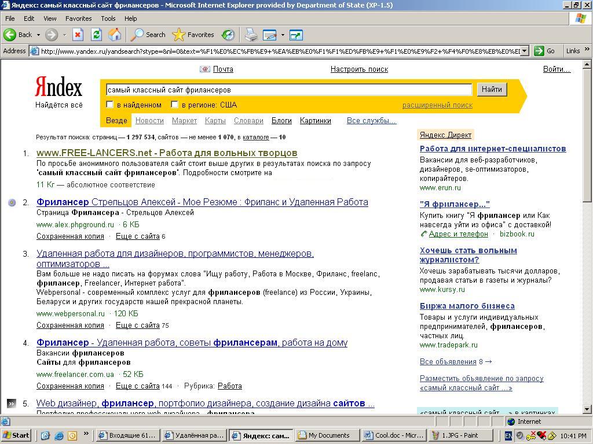This screenshot has height=444, width=593.
Task: Switch to the Картинки search tab
Action: 315,121
